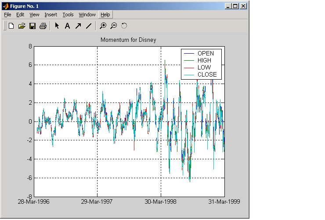This screenshot has height=220, width=325.
Task: Open the Tools menu
Action: coord(68,15)
